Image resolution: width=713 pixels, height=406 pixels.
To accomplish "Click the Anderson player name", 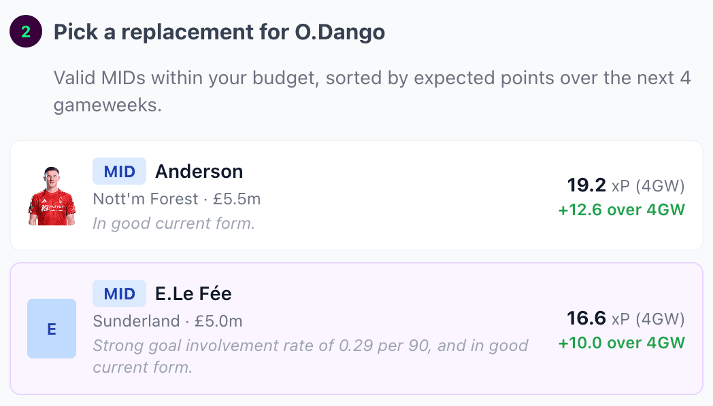I will tap(199, 171).
